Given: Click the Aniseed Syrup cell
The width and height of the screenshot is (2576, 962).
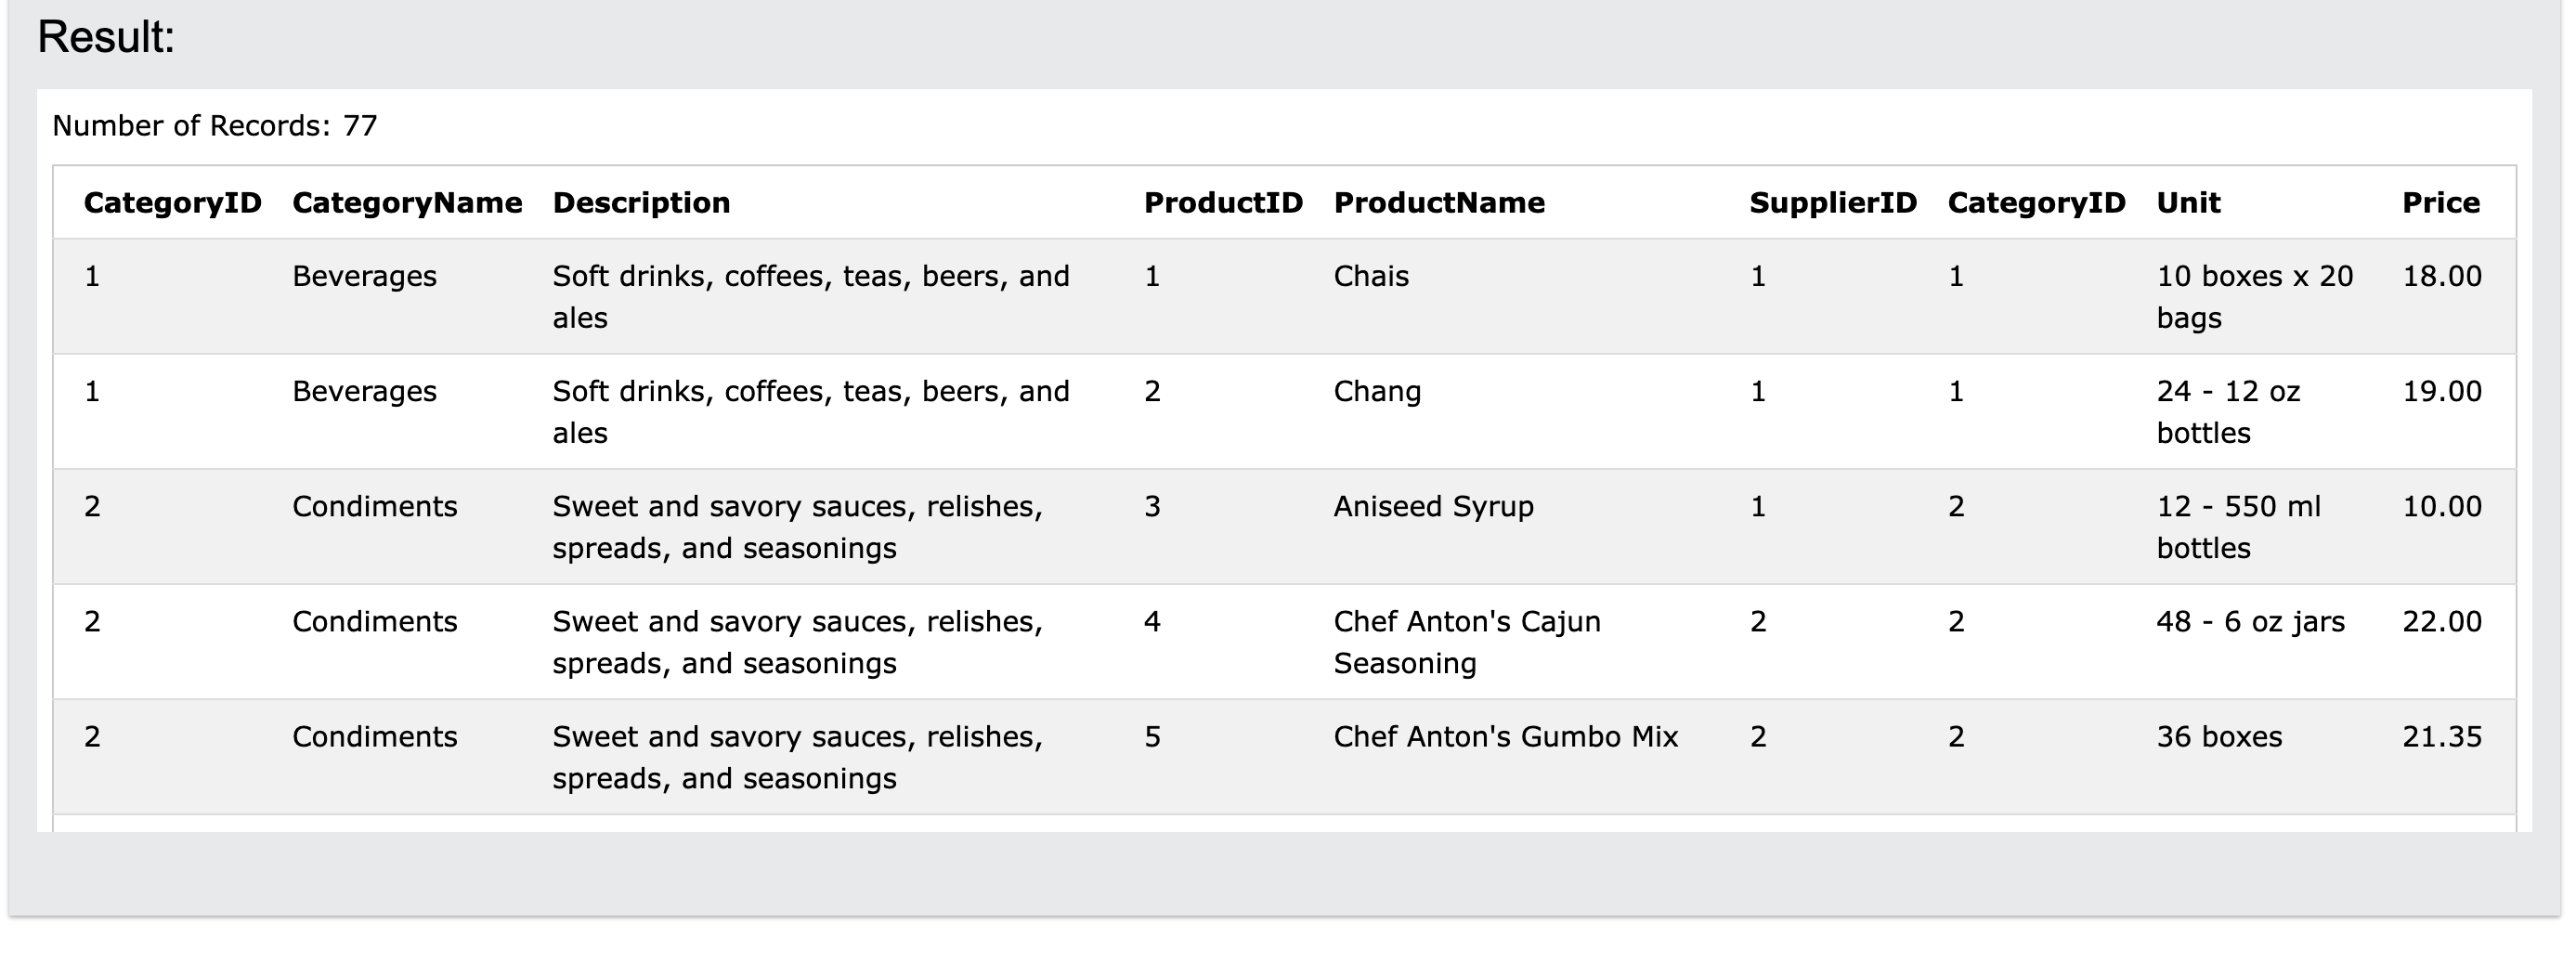Looking at the screenshot, I should pyautogui.click(x=1433, y=507).
